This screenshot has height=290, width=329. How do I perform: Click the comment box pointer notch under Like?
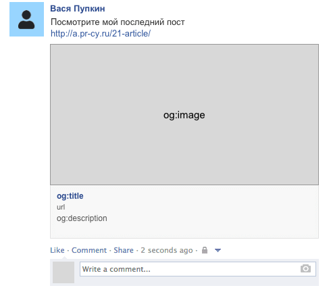tap(65, 258)
